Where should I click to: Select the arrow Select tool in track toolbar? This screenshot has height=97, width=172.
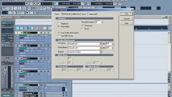tap(31, 28)
